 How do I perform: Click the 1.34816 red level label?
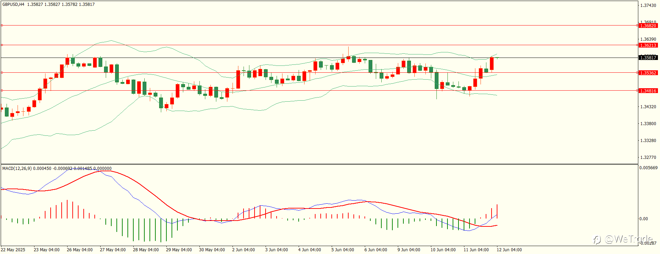648,91
